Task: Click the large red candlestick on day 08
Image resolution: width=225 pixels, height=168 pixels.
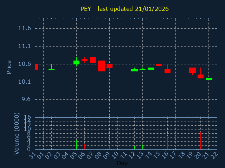Action: [101, 66]
